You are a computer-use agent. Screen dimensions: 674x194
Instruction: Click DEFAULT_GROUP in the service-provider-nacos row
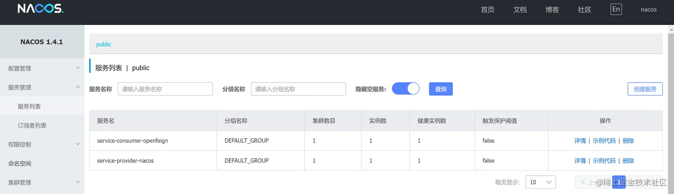pyautogui.click(x=247, y=161)
